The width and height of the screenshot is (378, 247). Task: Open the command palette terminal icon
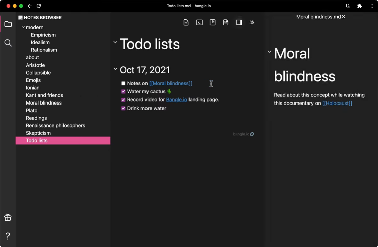click(199, 23)
